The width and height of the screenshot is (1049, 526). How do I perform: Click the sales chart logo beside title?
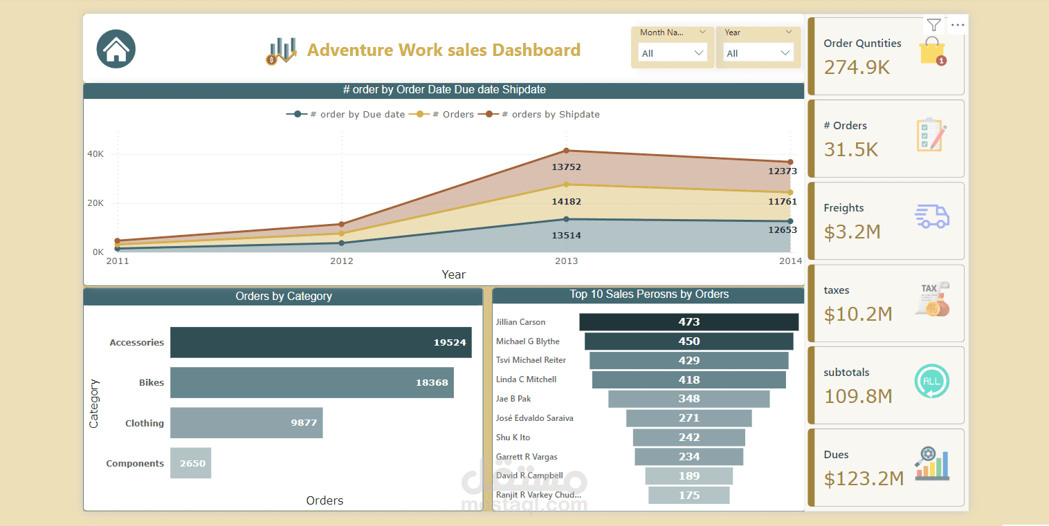282,51
